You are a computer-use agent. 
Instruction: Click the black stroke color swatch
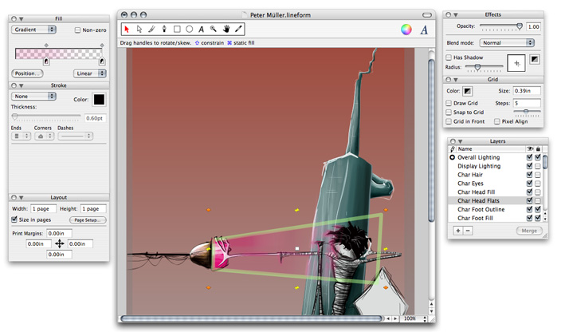click(99, 100)
